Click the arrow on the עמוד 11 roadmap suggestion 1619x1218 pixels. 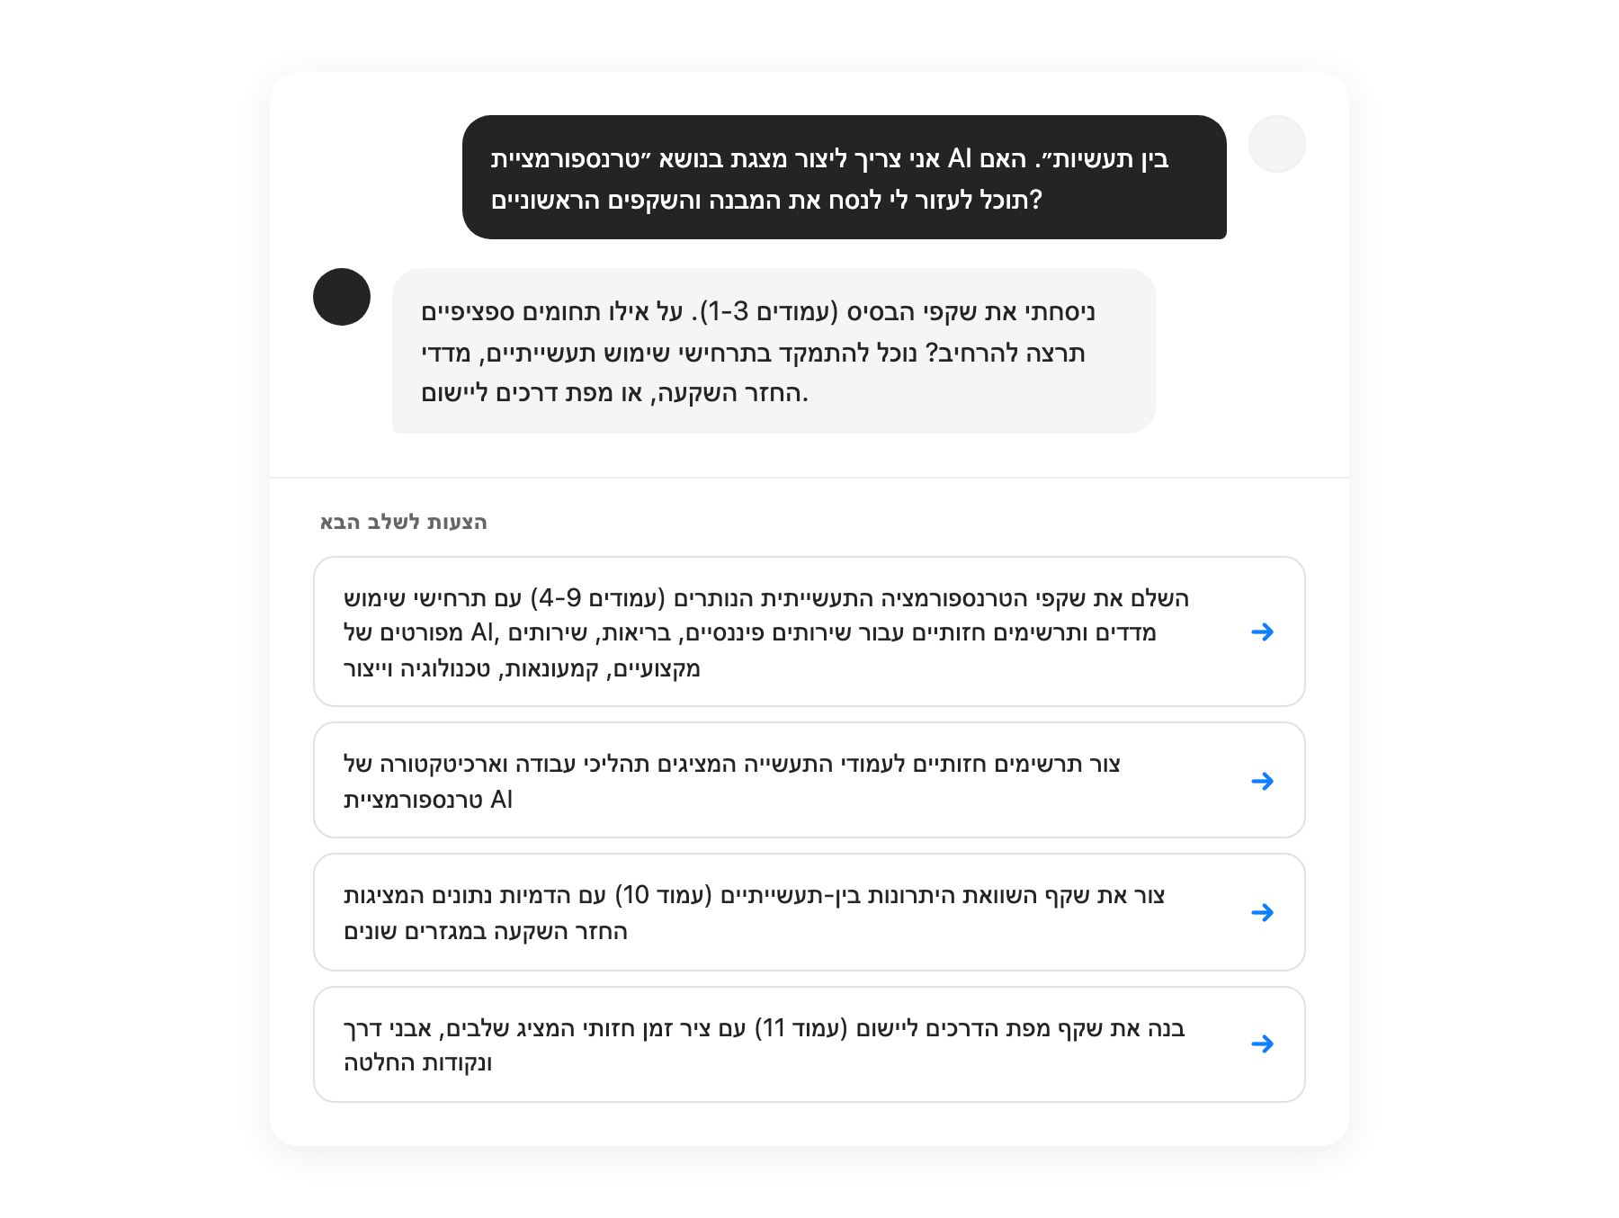click(1262, 1043)
